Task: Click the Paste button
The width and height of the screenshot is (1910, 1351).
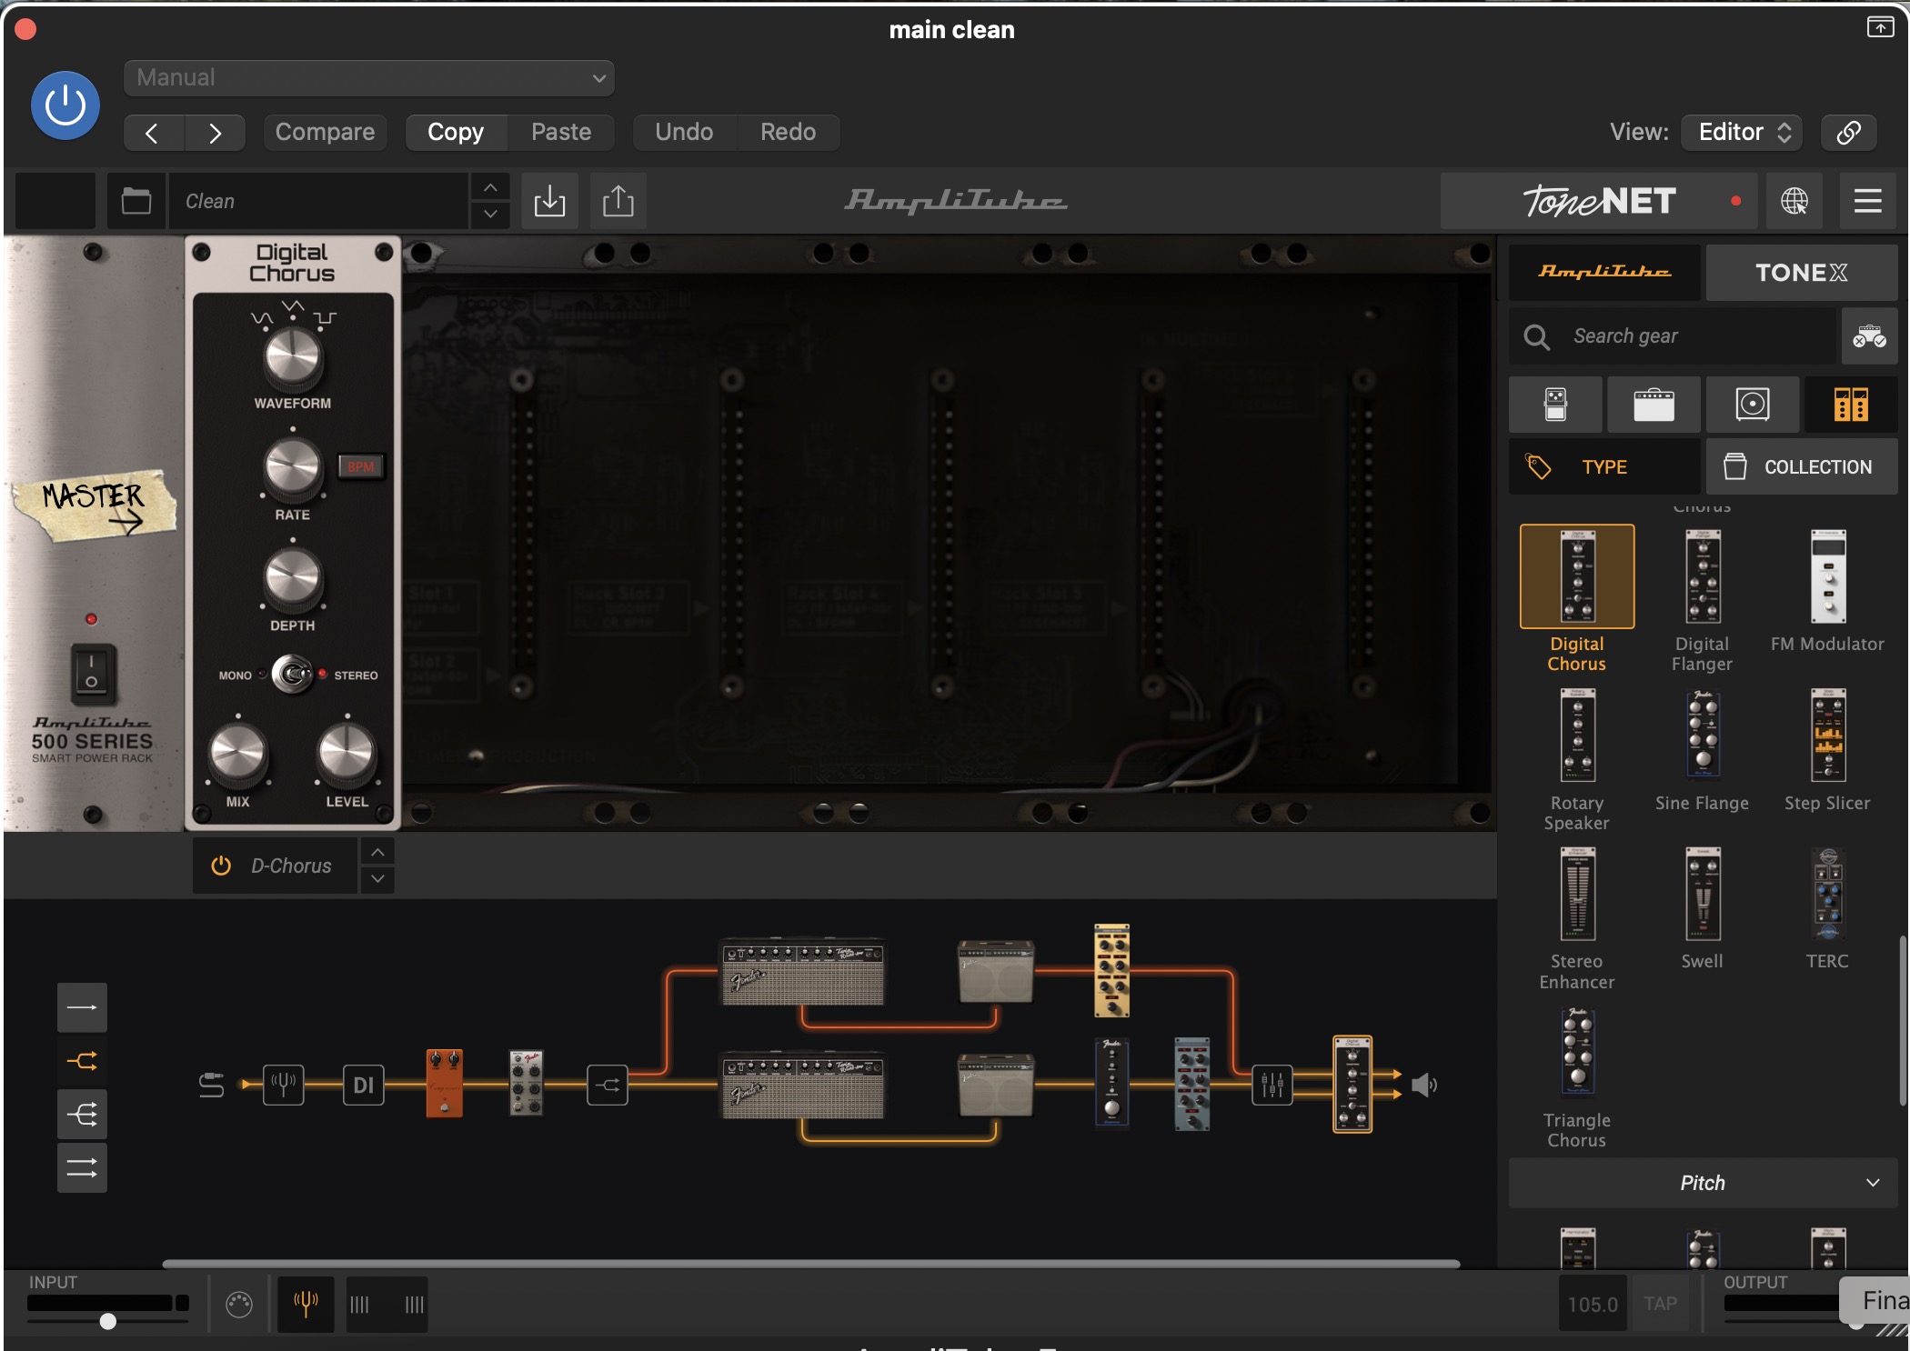Action: 561,133
